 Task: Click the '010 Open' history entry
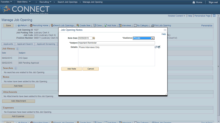tap(23, 58)
